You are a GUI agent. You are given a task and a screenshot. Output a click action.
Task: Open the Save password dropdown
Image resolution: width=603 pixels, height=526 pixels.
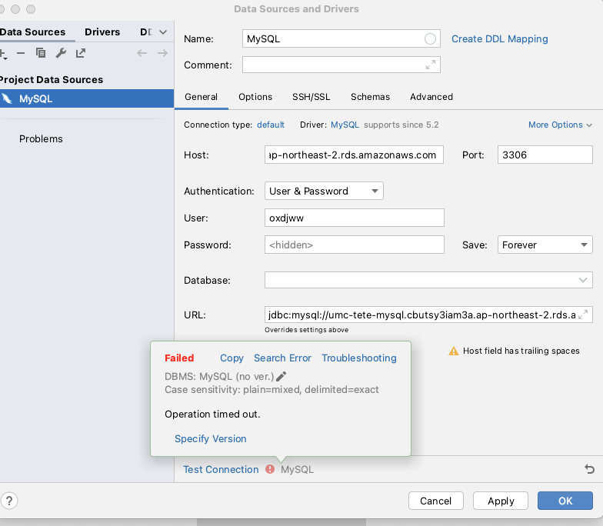coord(545,245)
